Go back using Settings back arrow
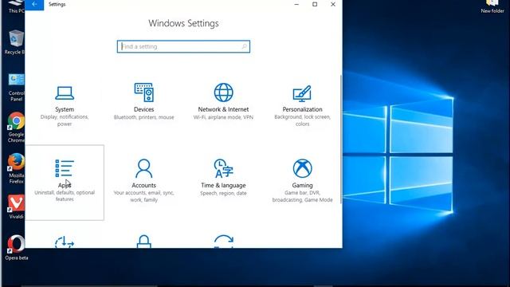The height and width of the screenshot is (287, 510). click(x=34, y=5)
